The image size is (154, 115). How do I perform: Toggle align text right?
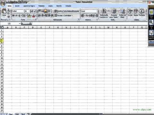[46, 16]
